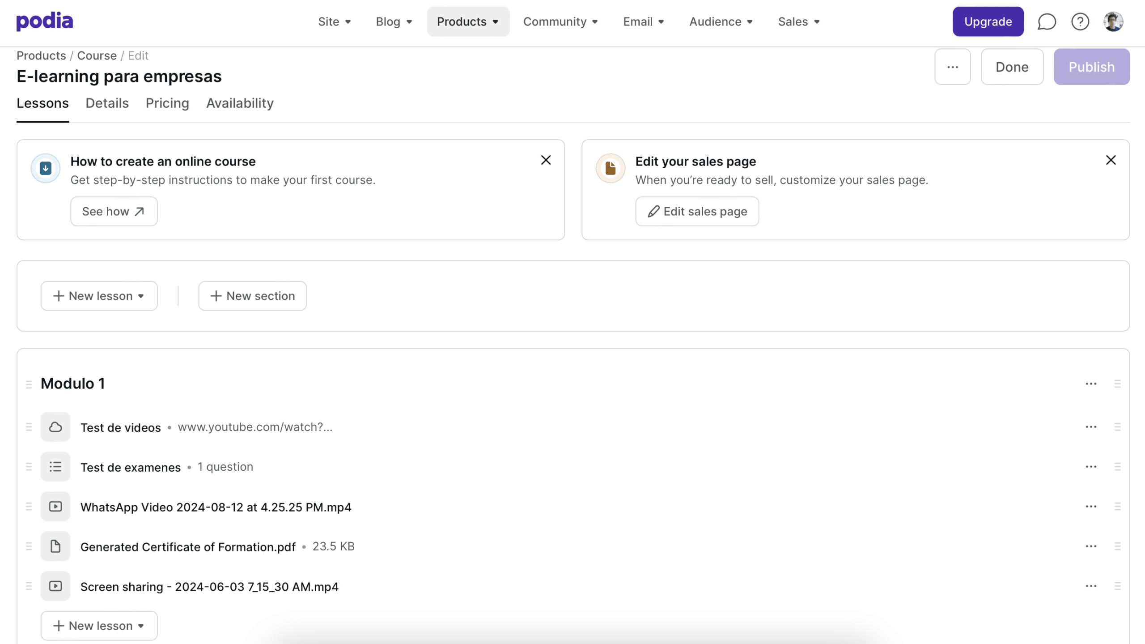Click the right reorder handle of Generated Certificate
Image resolution: width=1145 pixels, height=644 pixels.
click(x=1118, y=546)
